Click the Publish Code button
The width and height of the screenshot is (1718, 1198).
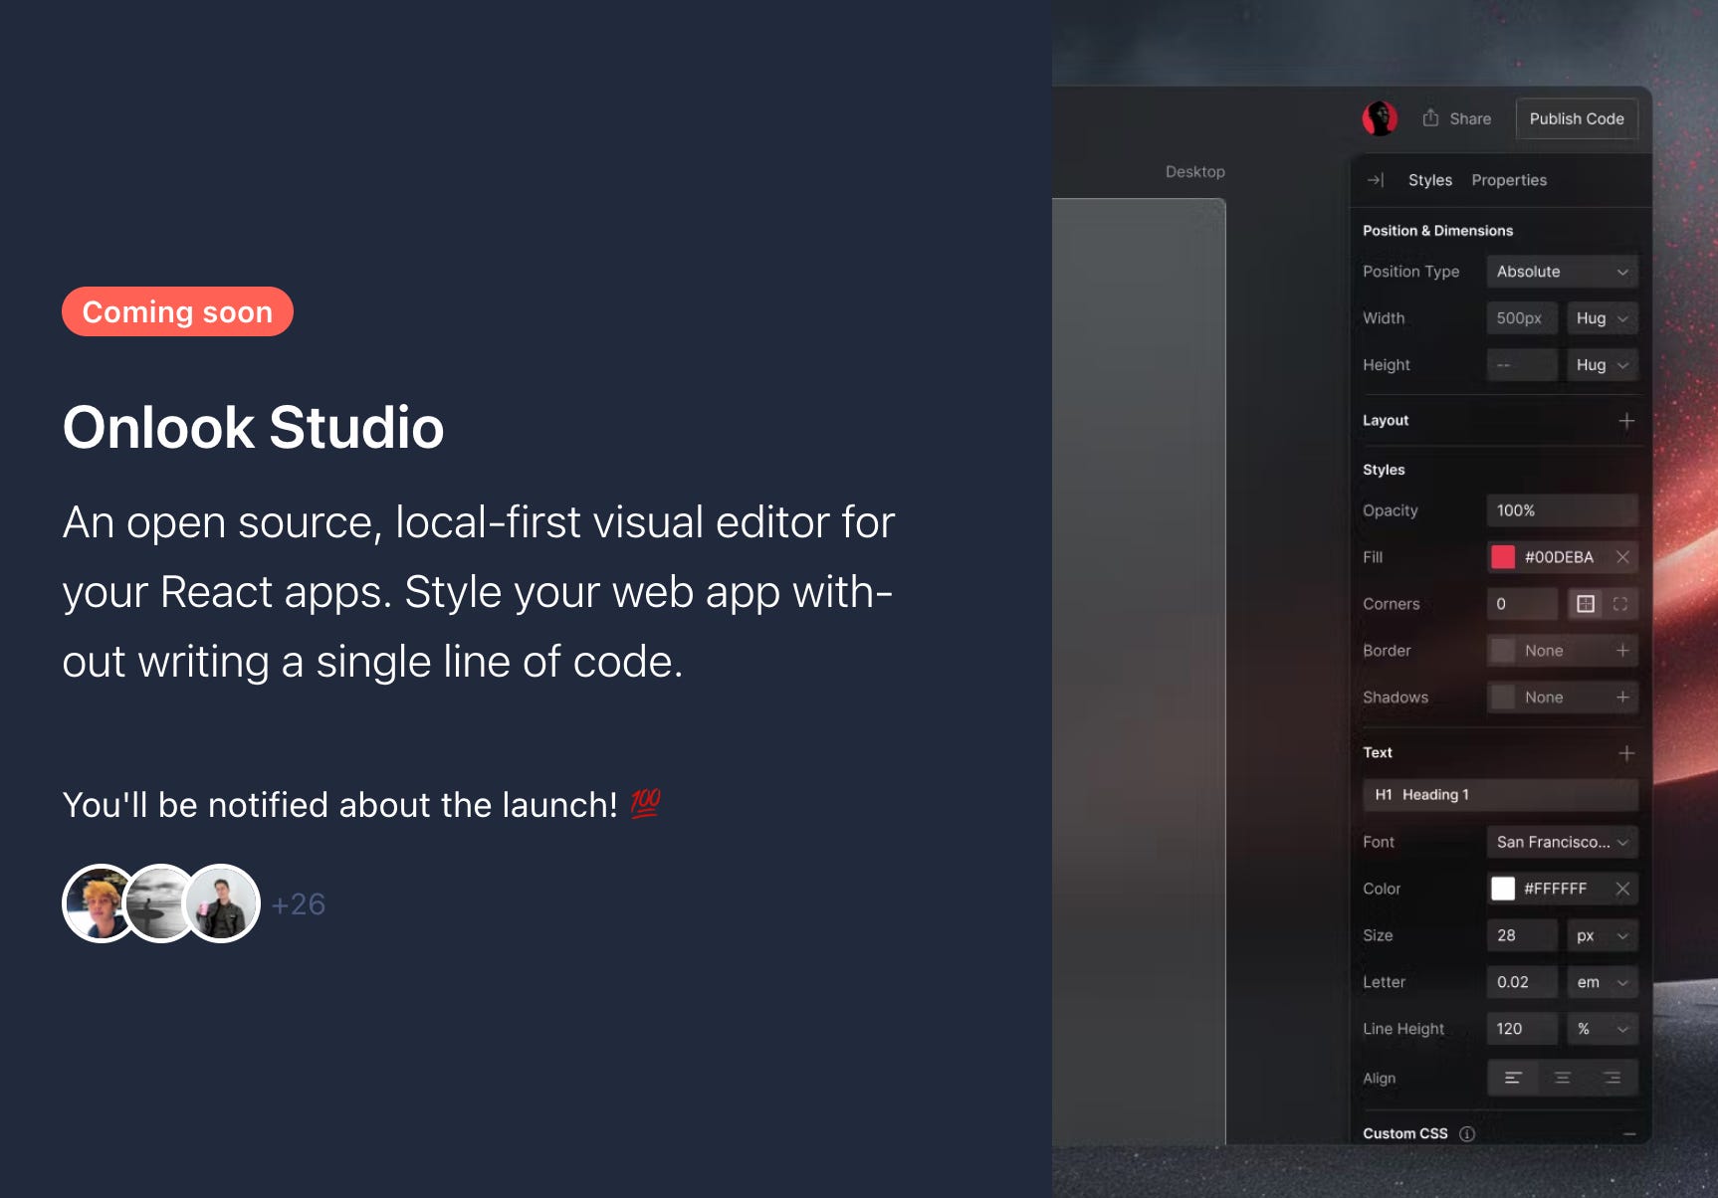[x=1577, y=118]
